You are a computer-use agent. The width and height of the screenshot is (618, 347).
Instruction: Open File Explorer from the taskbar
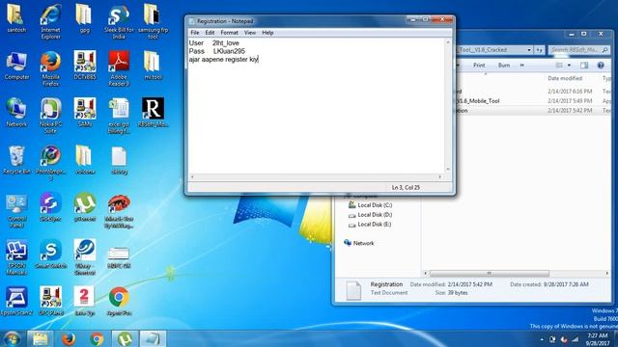[x=40, y=338]
